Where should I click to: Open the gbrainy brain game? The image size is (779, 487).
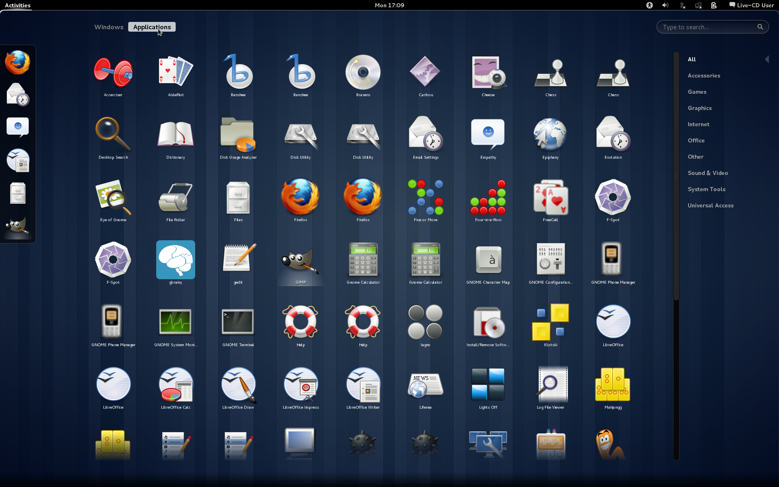click(176, 264)
